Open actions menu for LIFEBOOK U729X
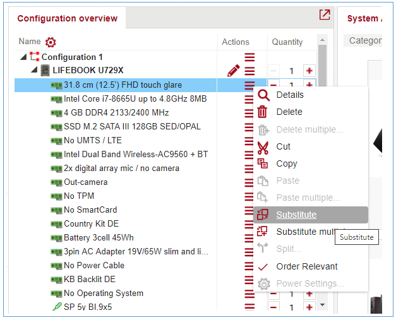Viewport: 396px width, 320px height. click(x=249, y=71)
